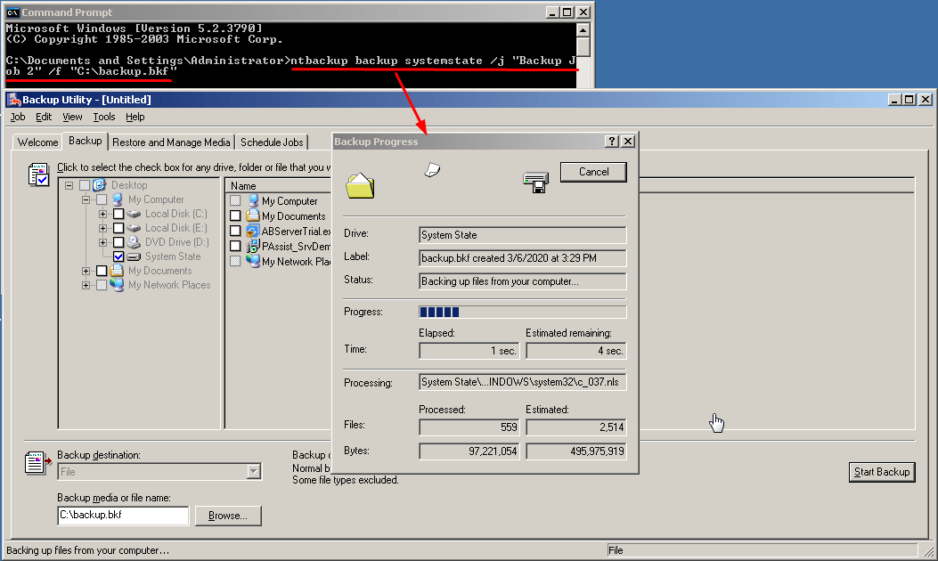The height and width of the screenshot is (561, 938).
Task: Click the My Network Places icon in tree
Action: [x=118, y=285]
